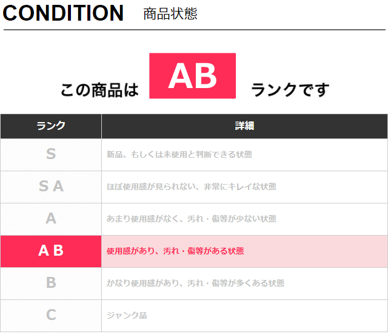This screenshot has height=334, width=388.
Task: Click the 詳細 column header
Action: [244, 126]
